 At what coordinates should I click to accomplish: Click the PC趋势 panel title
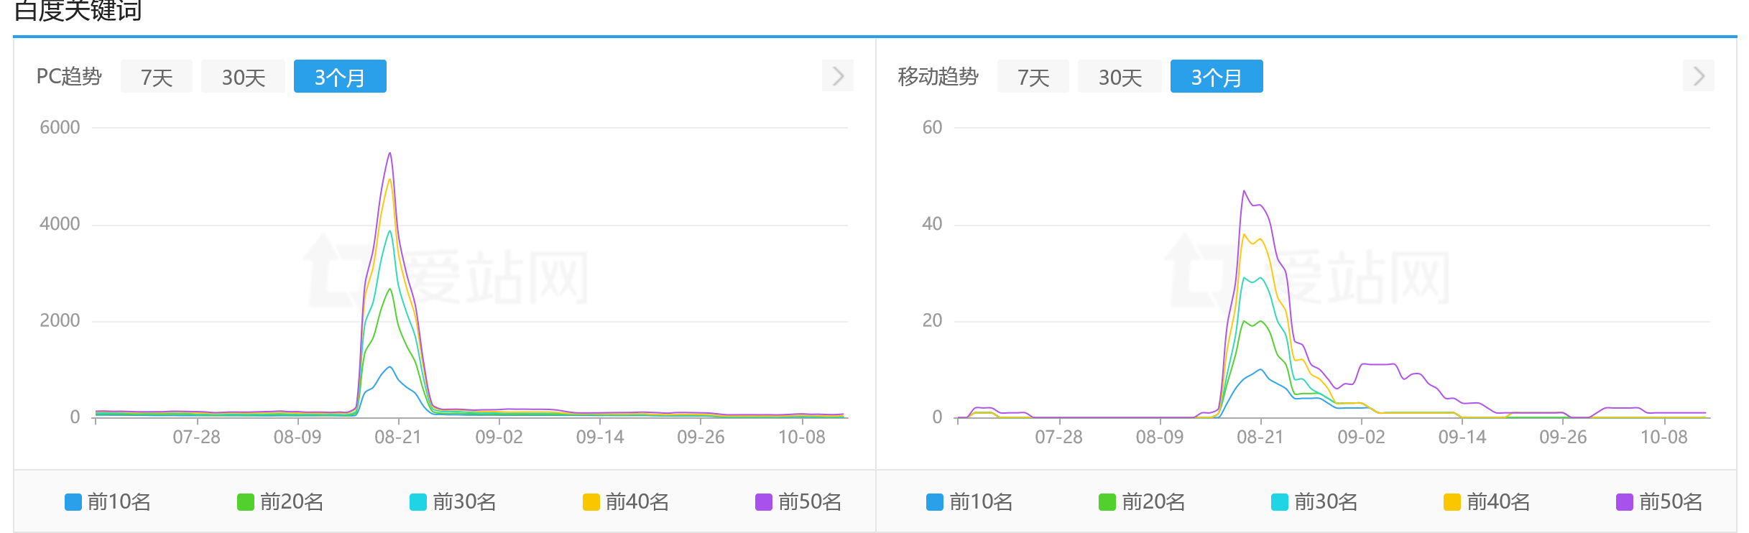click(x=69, y=76)
